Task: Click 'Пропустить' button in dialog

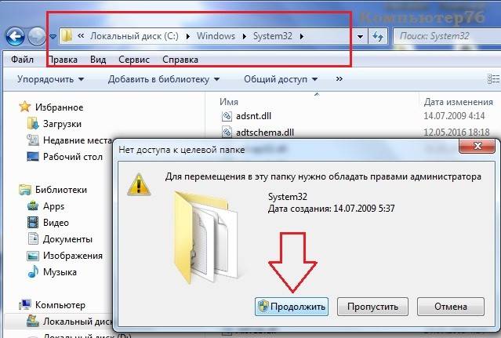Action: click(372, 307)
